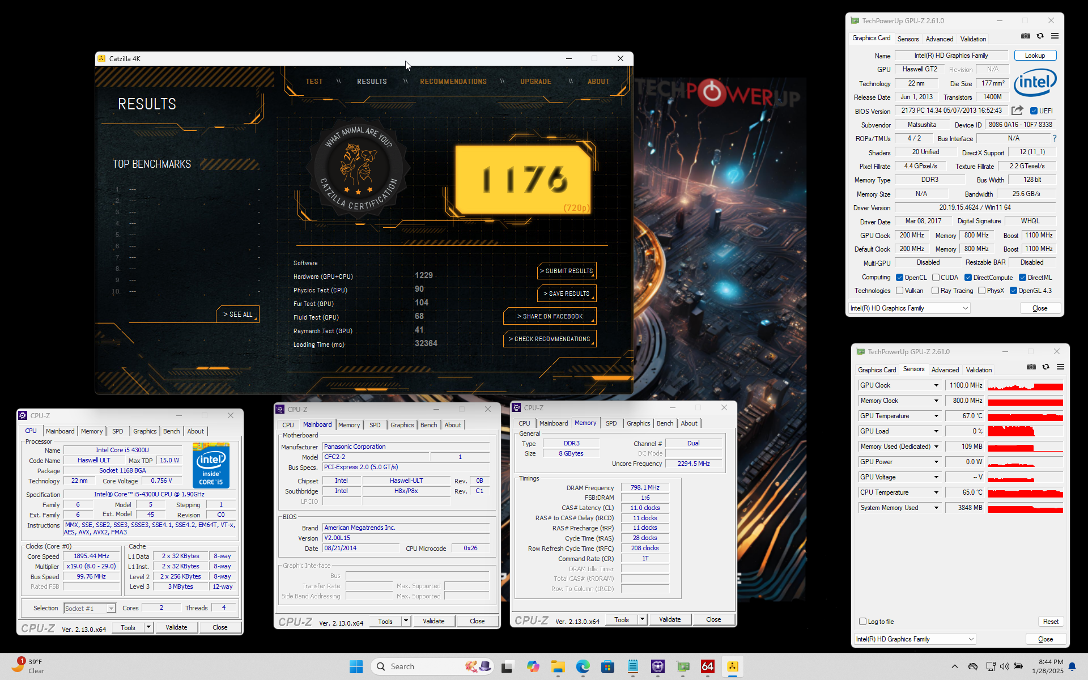The height and width of the screenshot is (680, 1088).
Task: Click the GPU Load sensor graph
Action: tap(1025, 431)
